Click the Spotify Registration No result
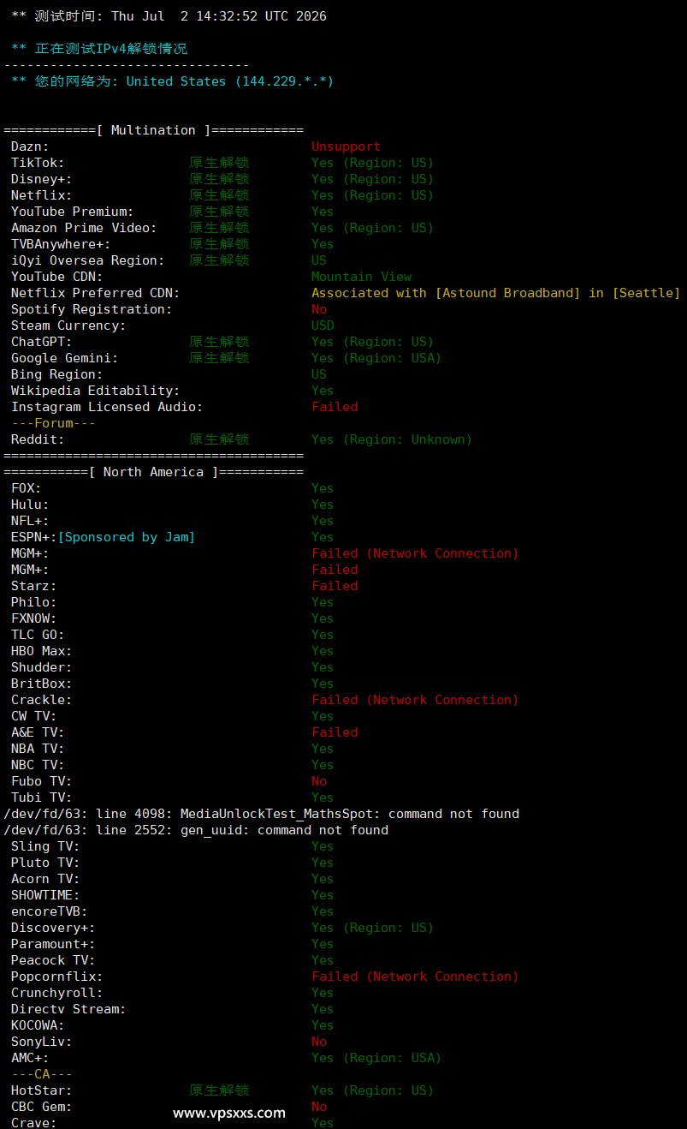 click(319, 309)
